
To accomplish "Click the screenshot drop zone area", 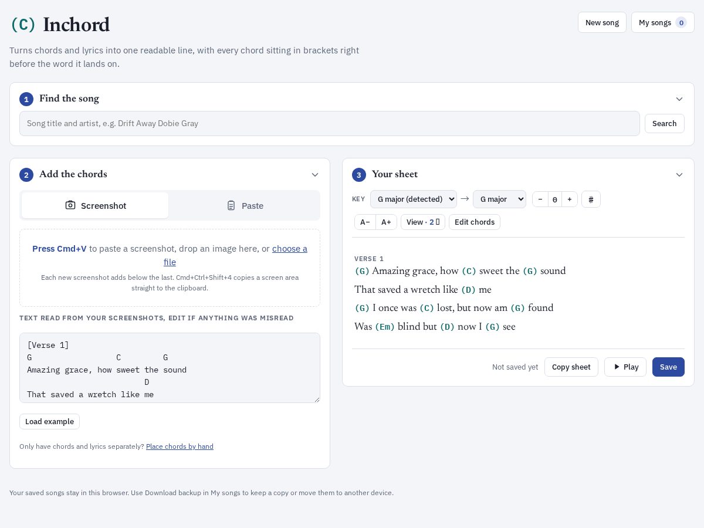I will click(170, 268).
